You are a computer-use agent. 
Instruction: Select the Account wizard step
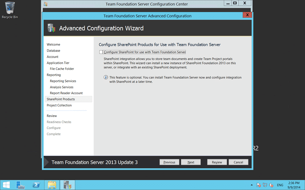52,57
